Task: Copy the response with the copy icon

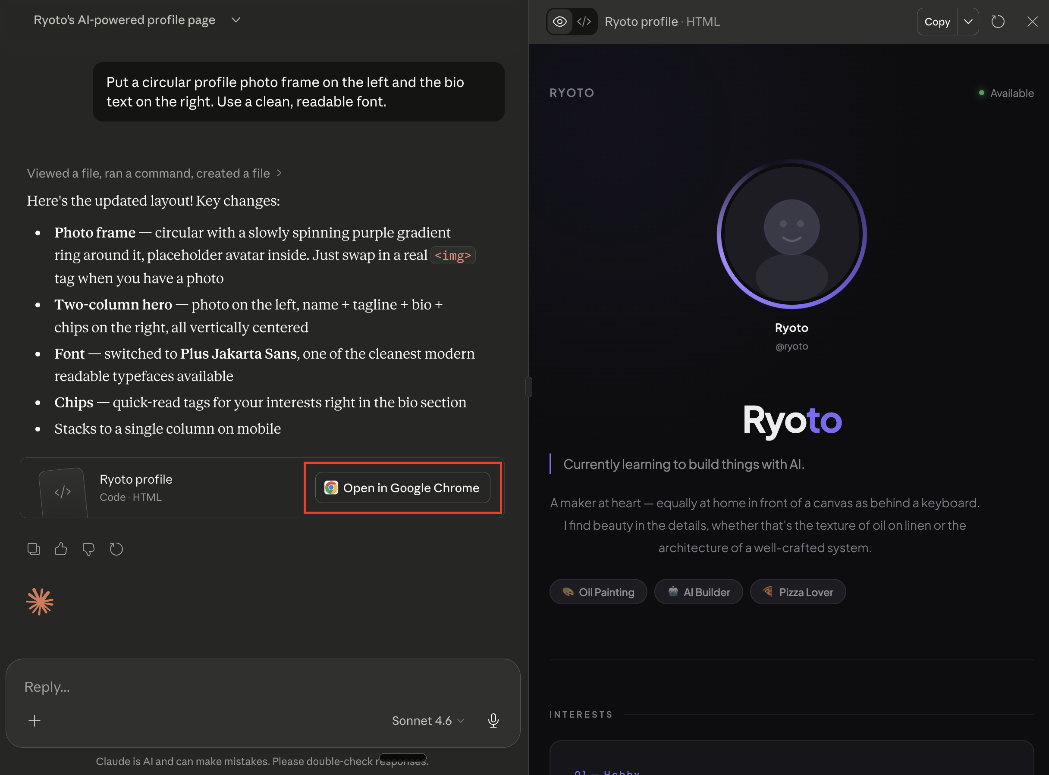Action: 33,549
